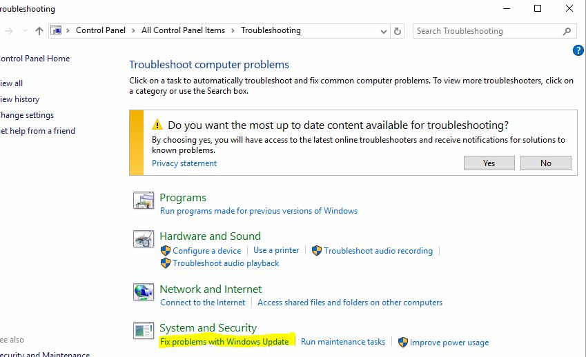Click the shield icon beside Troubleshoot audio recording
This screenshot has width=586, height=357.
tap(317, 251)
